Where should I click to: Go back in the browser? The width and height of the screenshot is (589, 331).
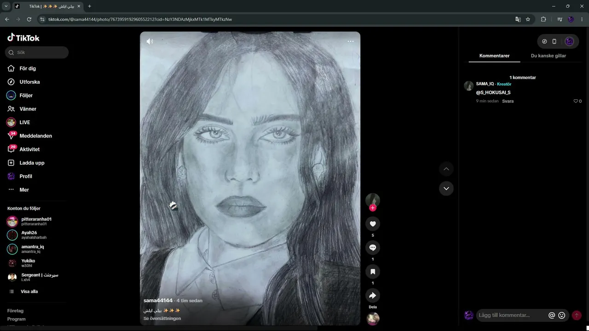click(7, 19)
